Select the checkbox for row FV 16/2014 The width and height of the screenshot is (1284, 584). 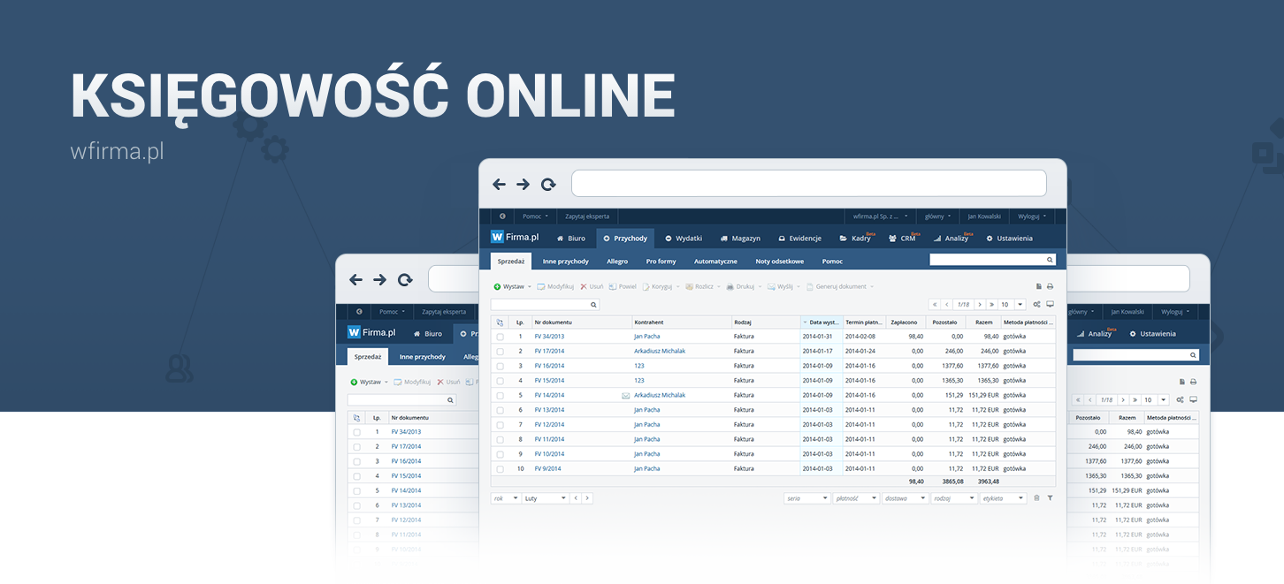(x=500, y=366)
